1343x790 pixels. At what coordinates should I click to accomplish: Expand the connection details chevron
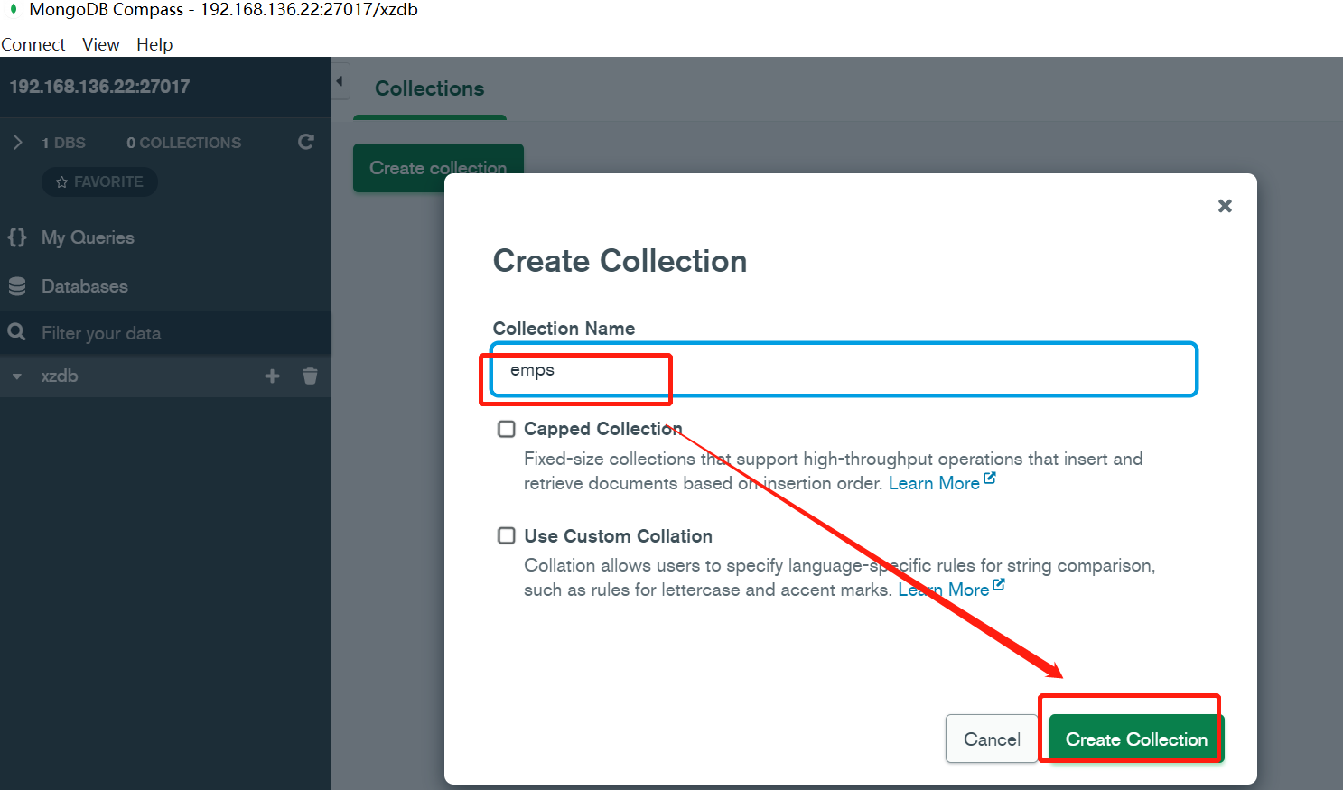click(17, 142)
